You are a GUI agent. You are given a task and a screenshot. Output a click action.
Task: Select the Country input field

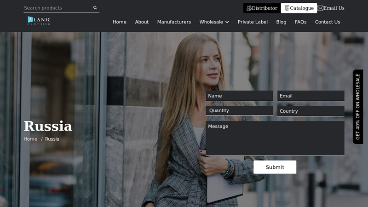pyautogui.click(x=310, y=111)
